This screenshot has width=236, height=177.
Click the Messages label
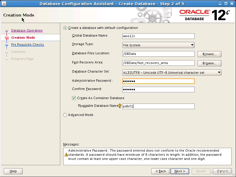[x=71, y=144]
